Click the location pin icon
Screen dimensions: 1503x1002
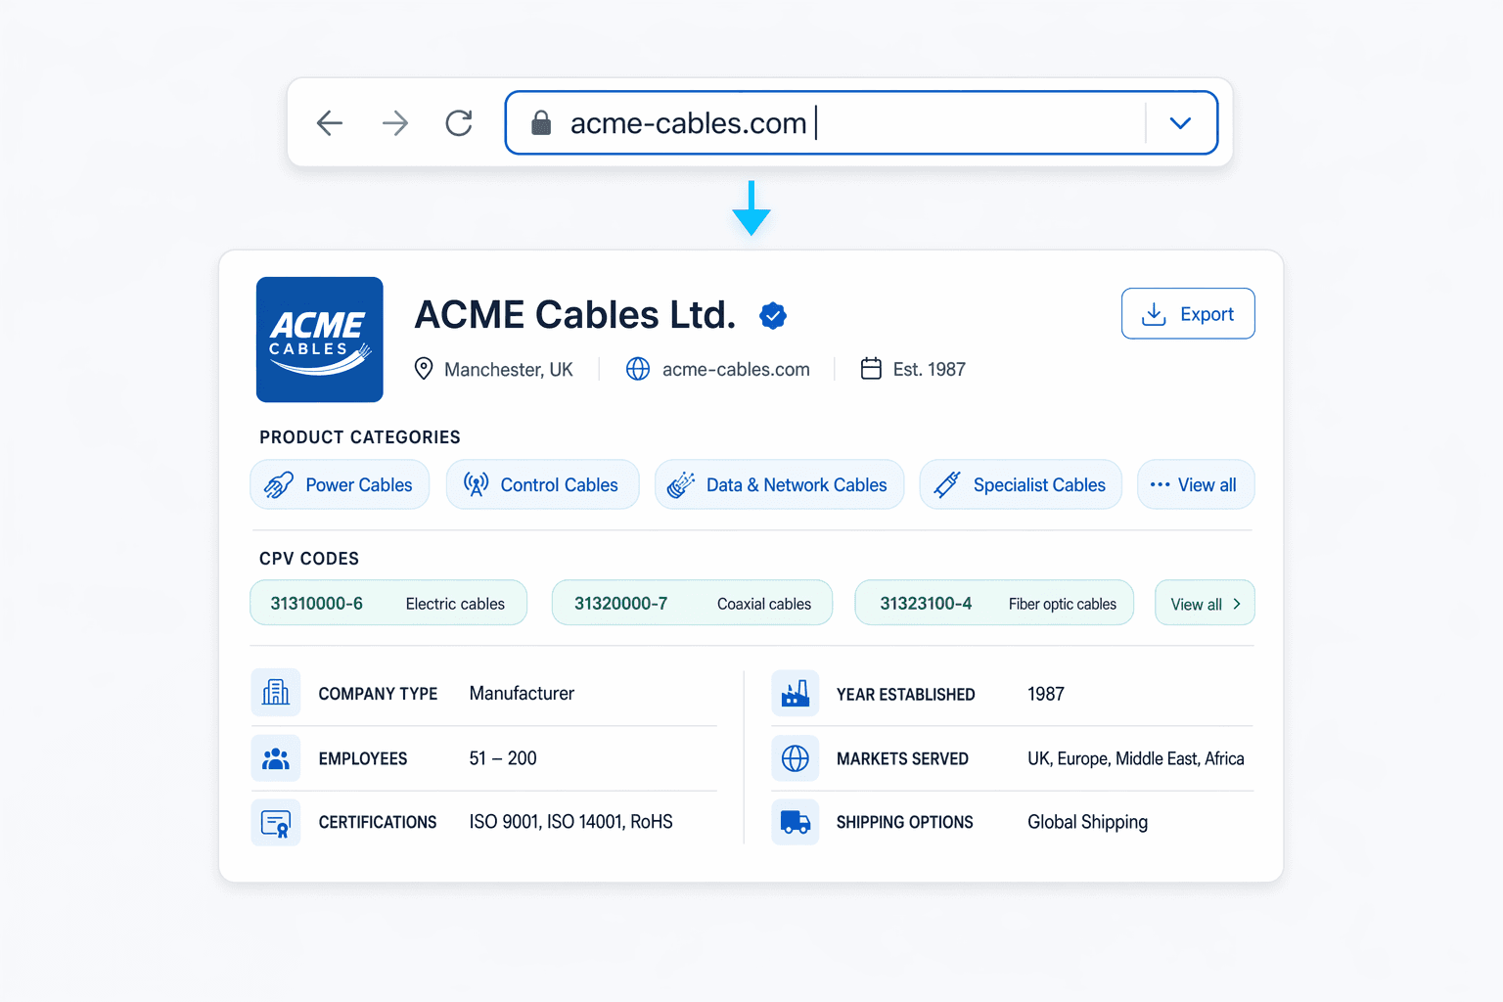(424, 369)
